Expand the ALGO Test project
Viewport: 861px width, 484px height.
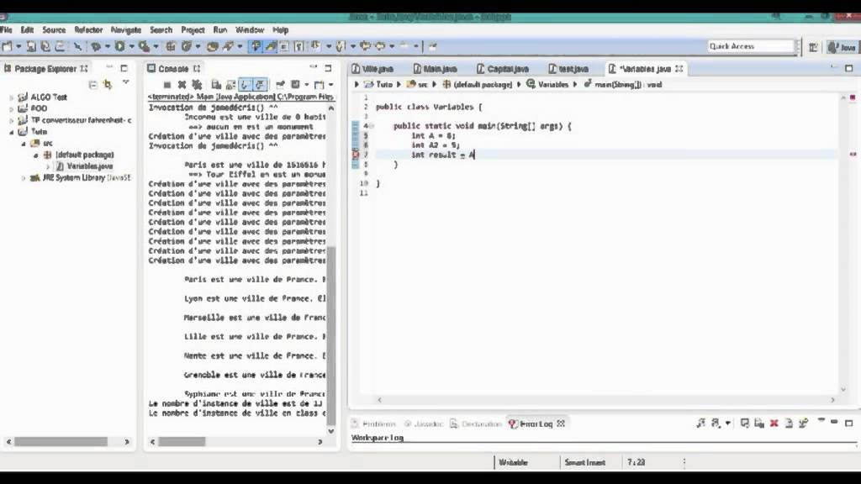(x=11, y=97)
